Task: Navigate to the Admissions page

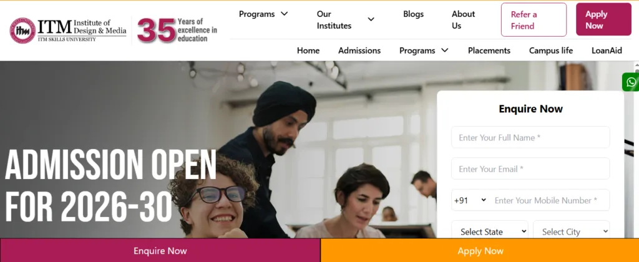Action: pyautogui.click(x=359, y=51)
